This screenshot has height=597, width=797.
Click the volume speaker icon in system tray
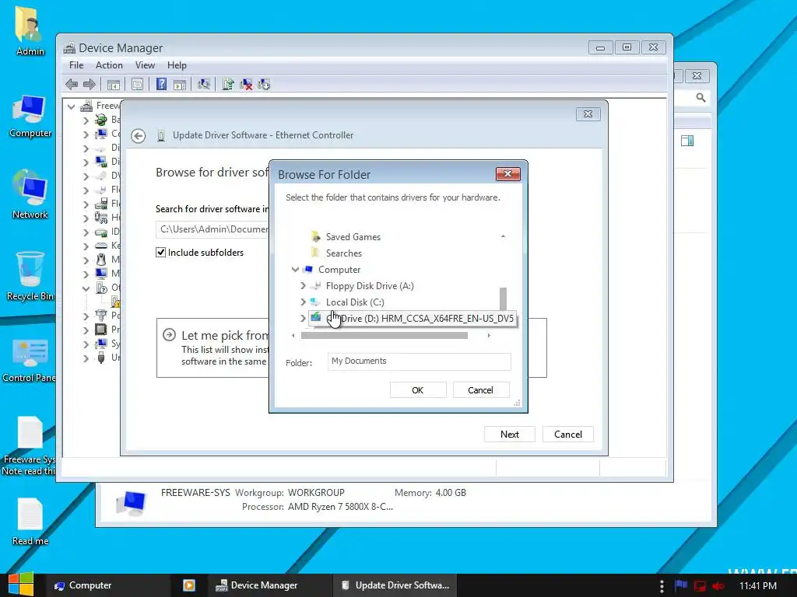coord(718,586)
